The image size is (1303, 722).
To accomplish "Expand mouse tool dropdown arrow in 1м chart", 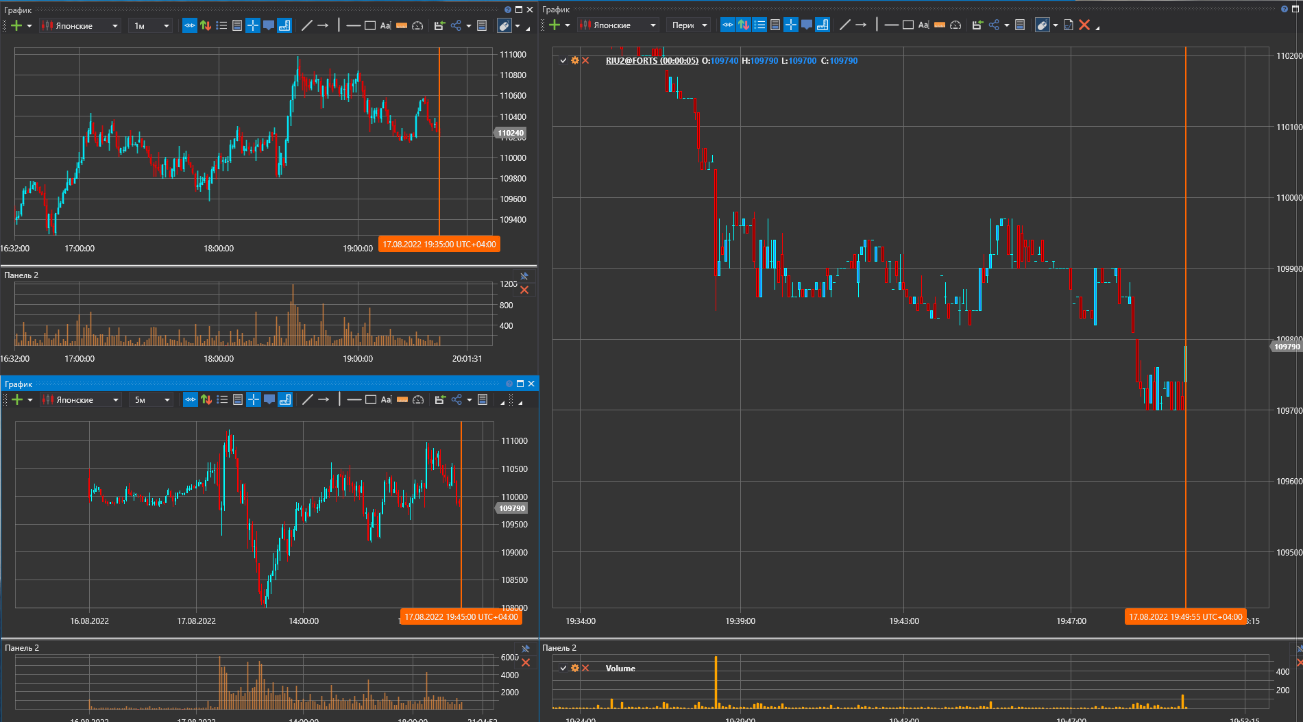I will click(517, 26).
